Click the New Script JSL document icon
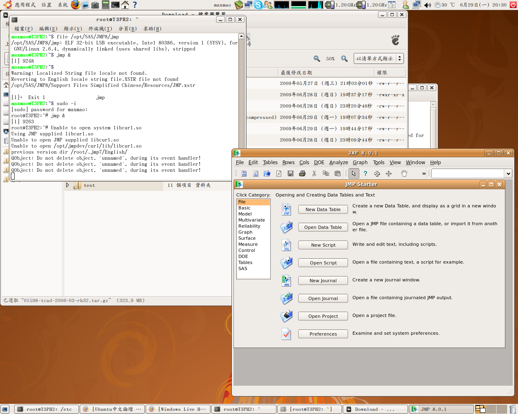 287,245
